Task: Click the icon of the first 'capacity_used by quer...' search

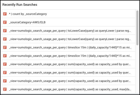Action: (x=5, y=64)
